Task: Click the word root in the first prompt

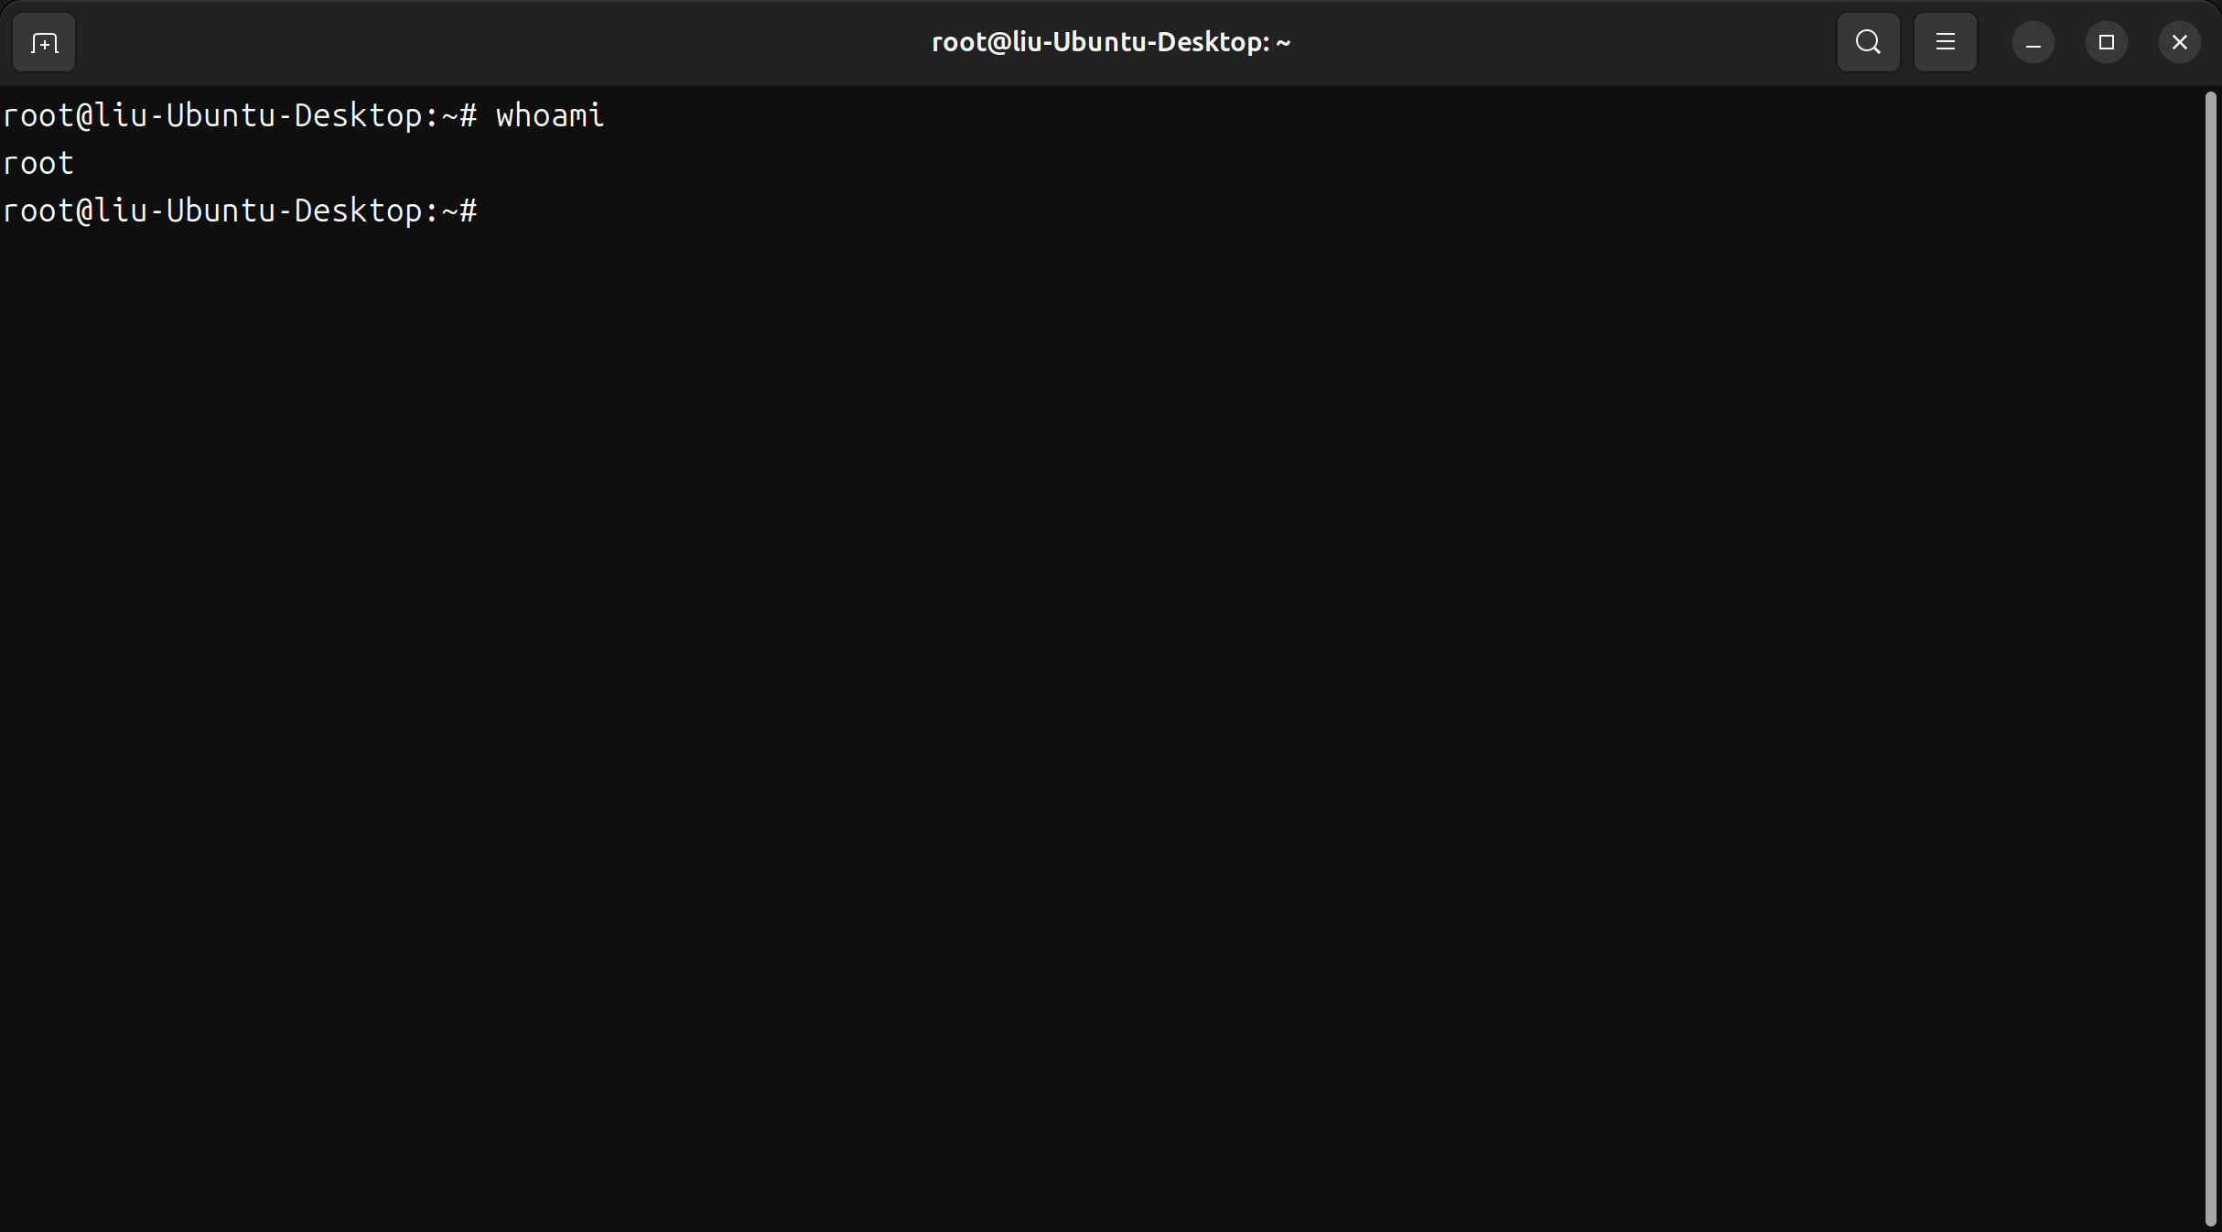Action: click(38, 116)
